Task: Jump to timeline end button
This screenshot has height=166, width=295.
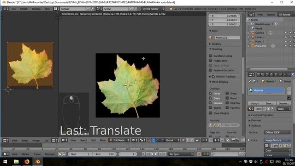Action: (165, 154)
